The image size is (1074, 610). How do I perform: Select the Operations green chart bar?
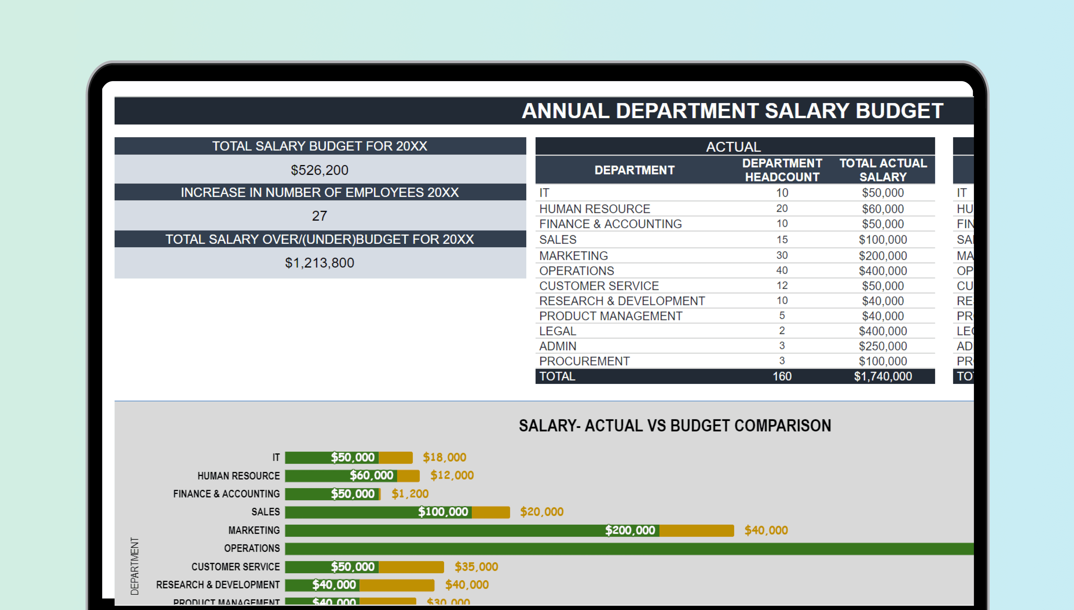(x=629, y=549)
